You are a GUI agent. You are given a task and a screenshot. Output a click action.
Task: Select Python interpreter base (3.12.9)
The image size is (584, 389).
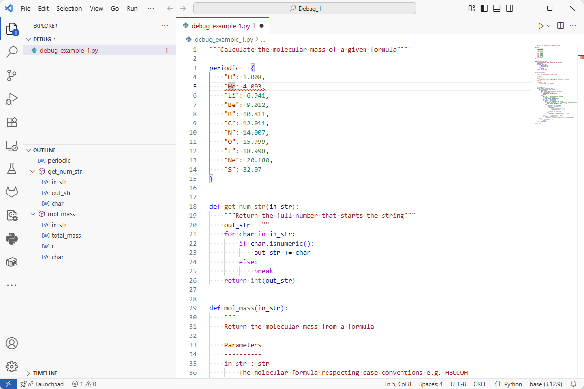546,384
